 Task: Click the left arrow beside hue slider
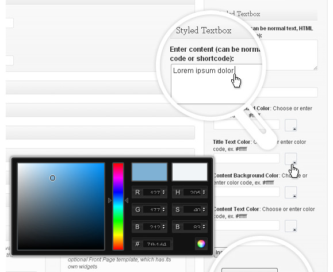[110, 200]
